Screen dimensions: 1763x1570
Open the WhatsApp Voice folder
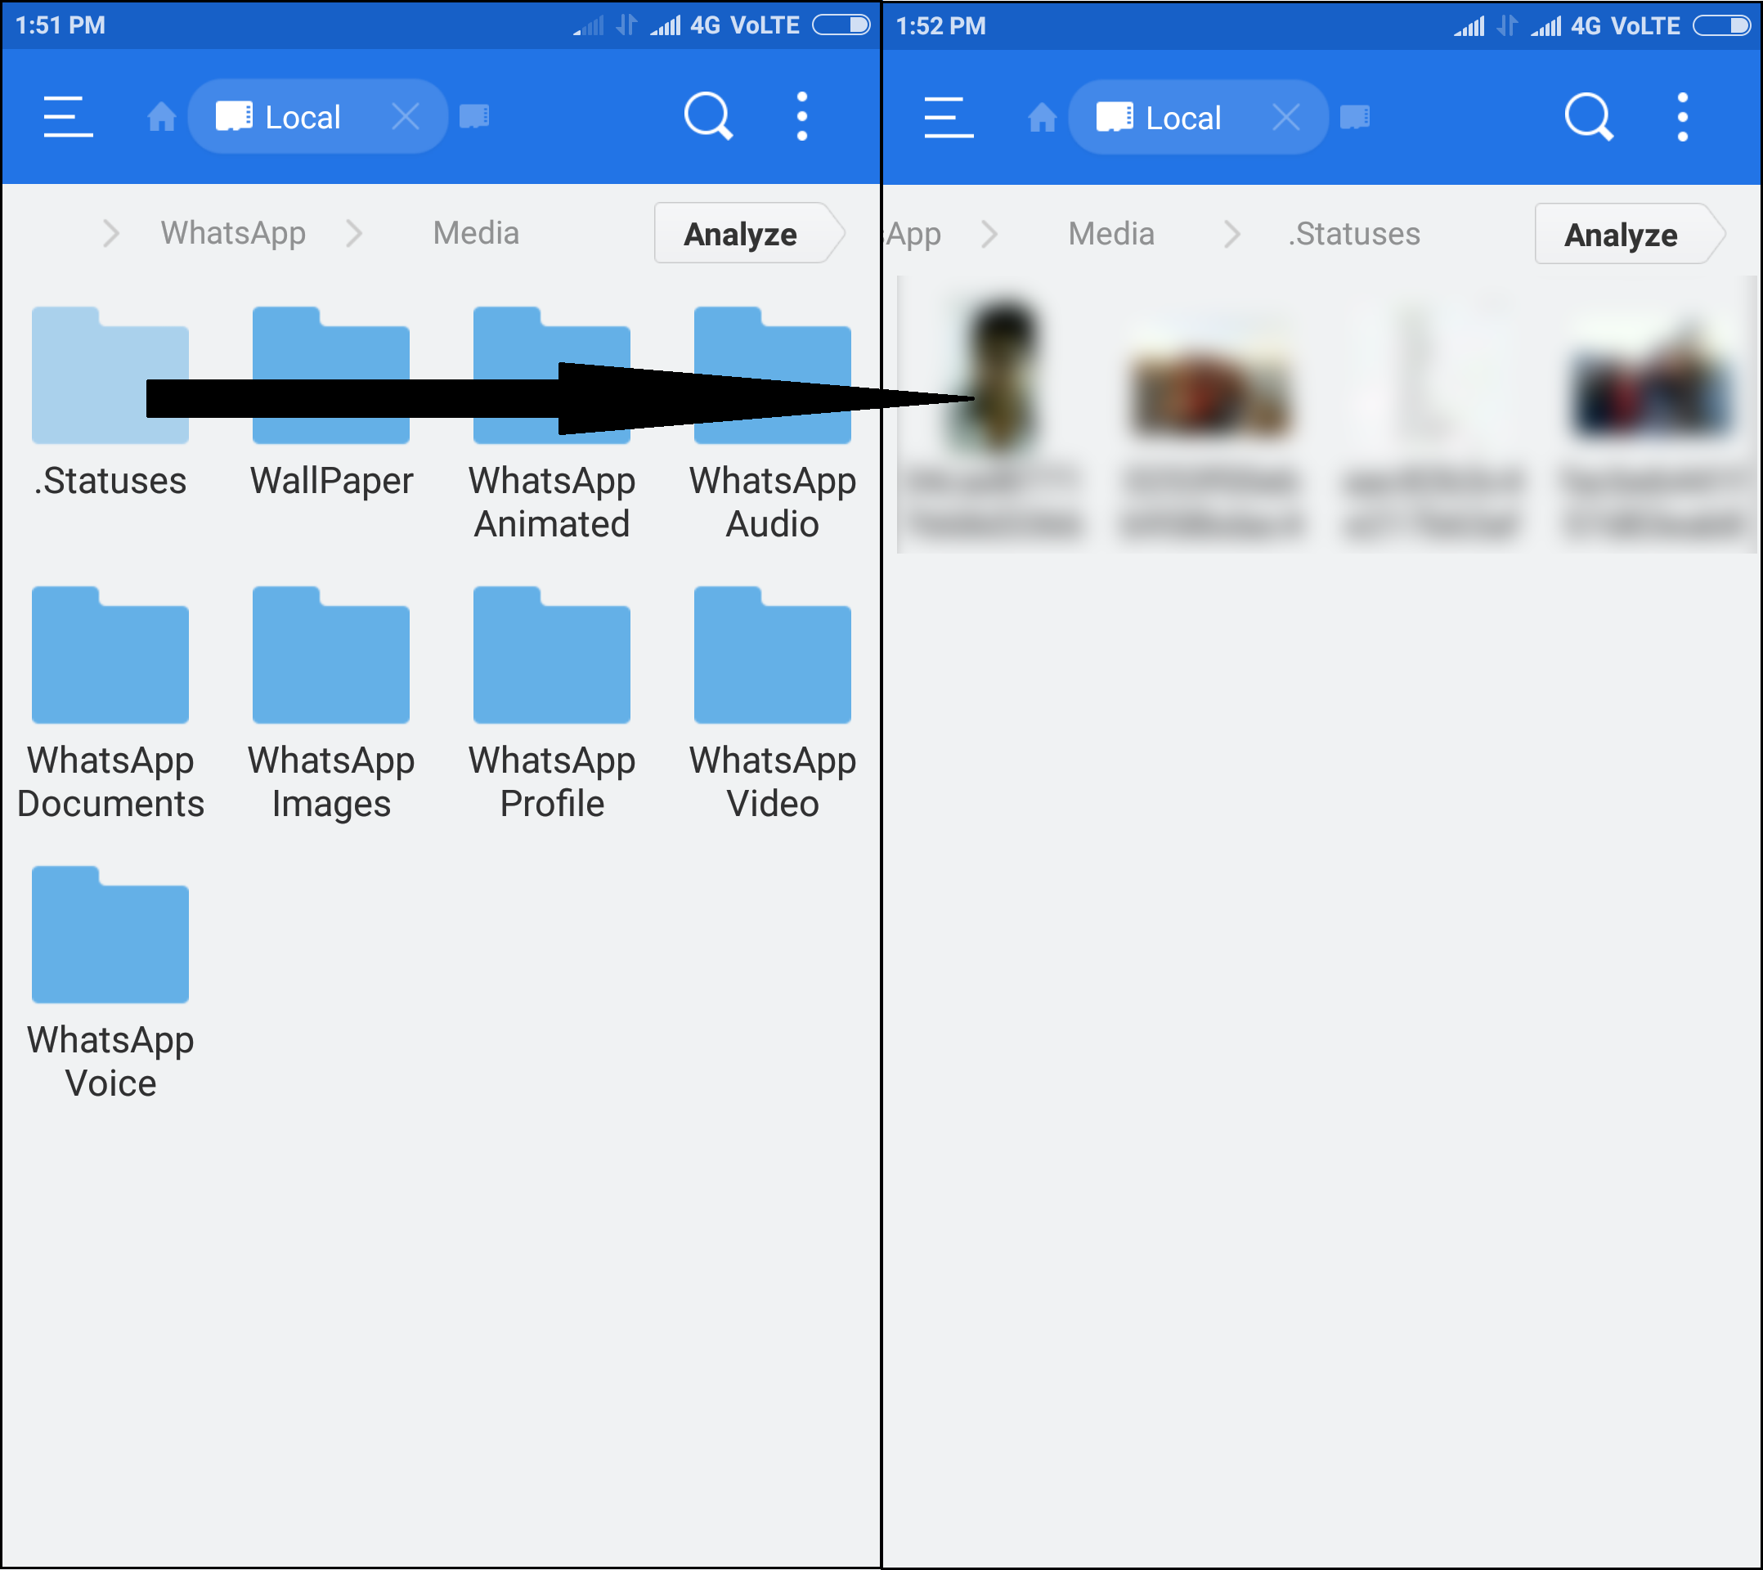tap(110, 985)
